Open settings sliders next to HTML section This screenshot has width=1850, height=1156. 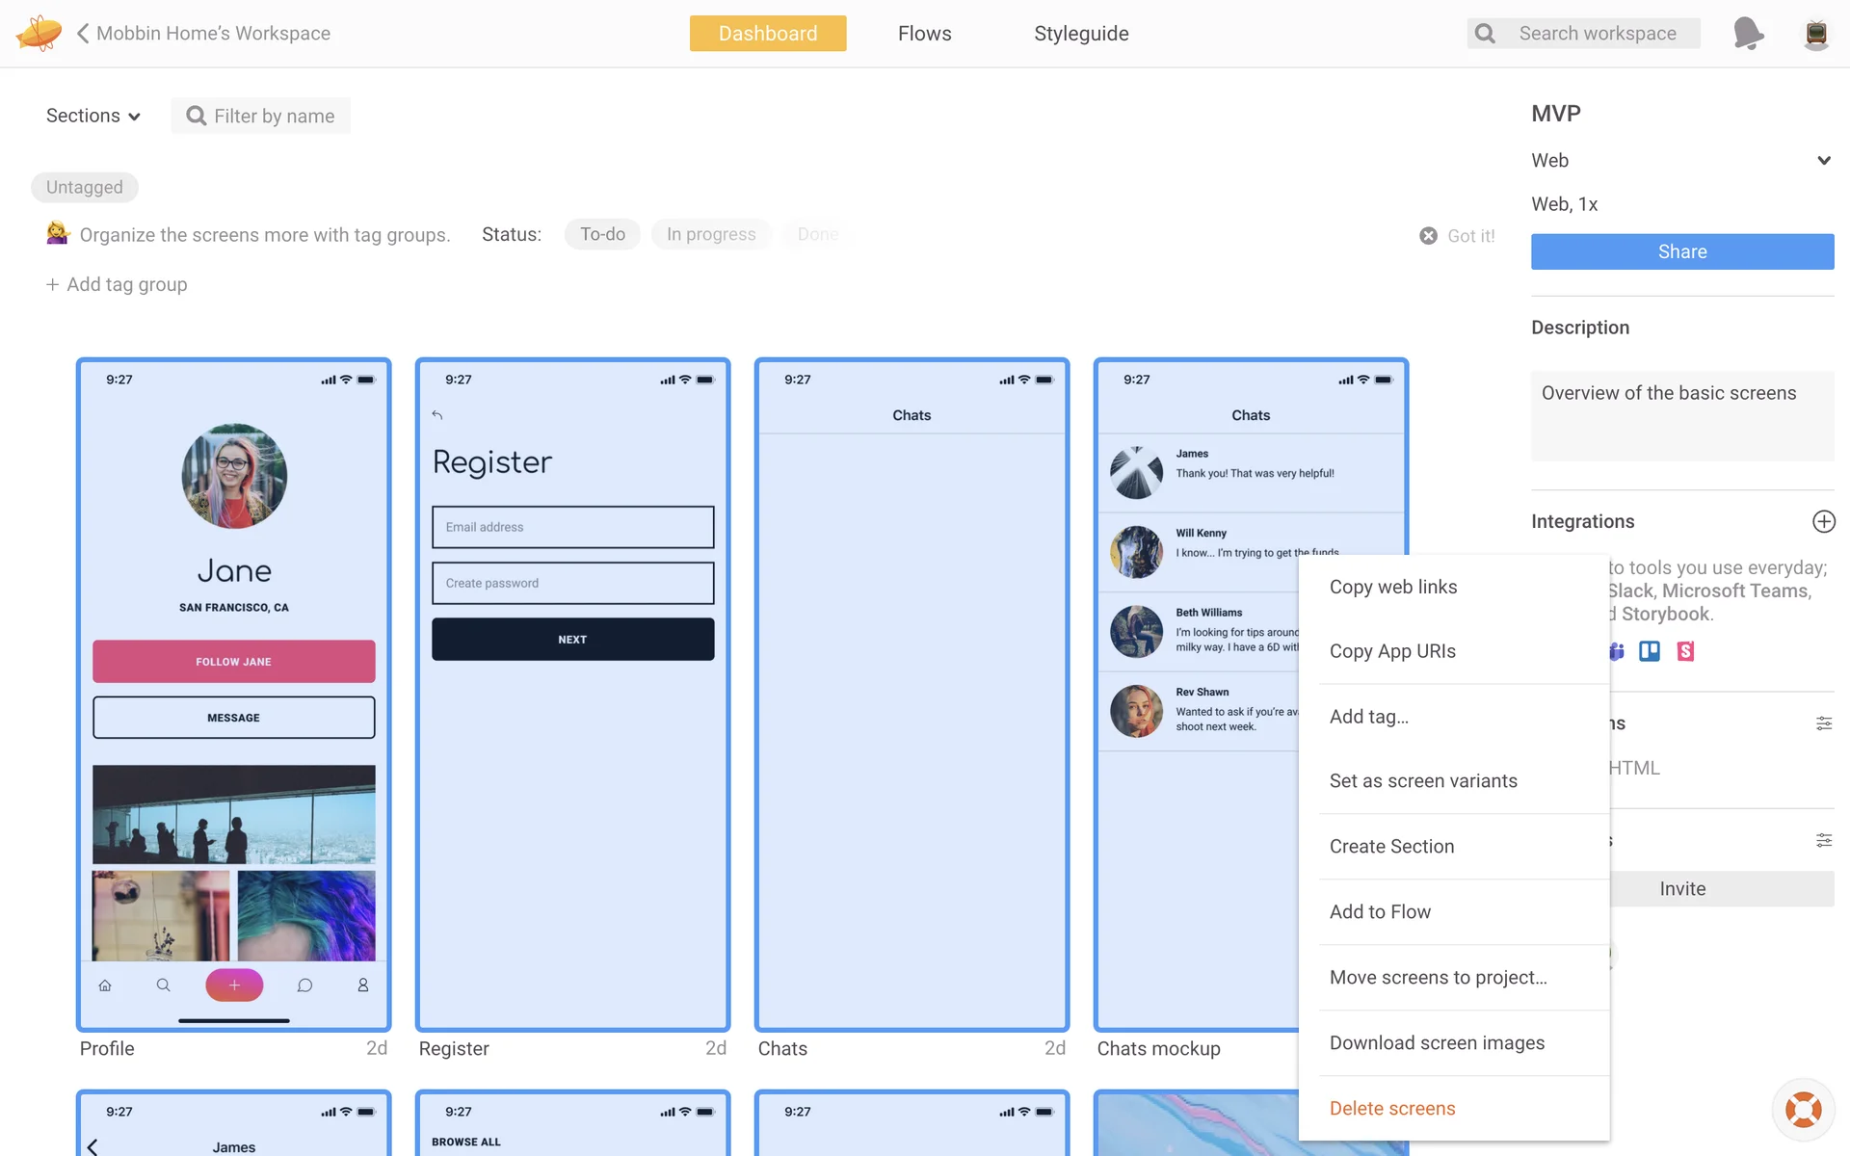1823,723
